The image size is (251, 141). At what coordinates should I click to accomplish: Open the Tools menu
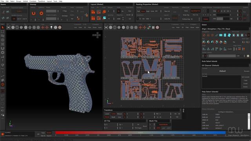click(55, 1)
